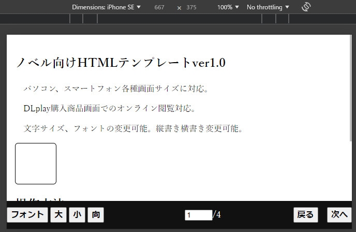This screenshot has width=356, height=232.
Task: Advance to next page with 次へ
Action: click(x=339, y=215)
